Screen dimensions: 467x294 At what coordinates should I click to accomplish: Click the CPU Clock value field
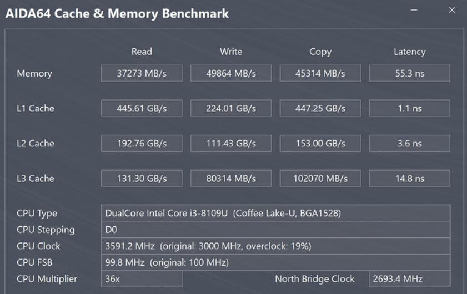[275, 246]
